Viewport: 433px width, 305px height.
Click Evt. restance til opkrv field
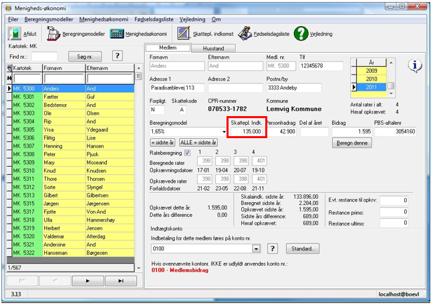394,200
